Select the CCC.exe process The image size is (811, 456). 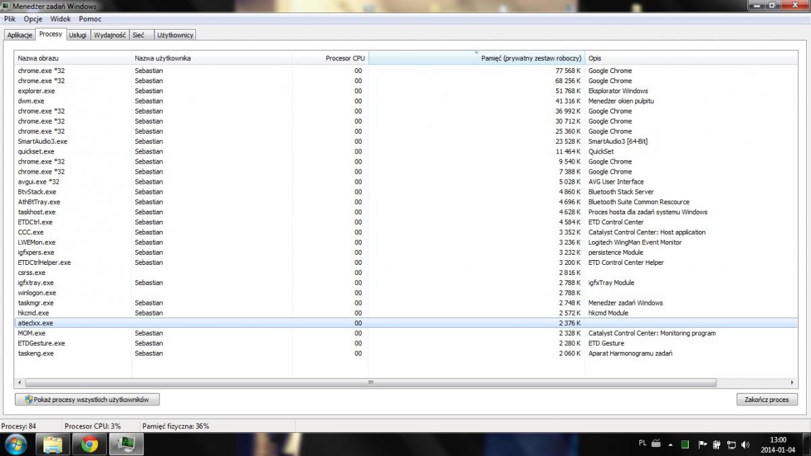(x=405, y=232)
